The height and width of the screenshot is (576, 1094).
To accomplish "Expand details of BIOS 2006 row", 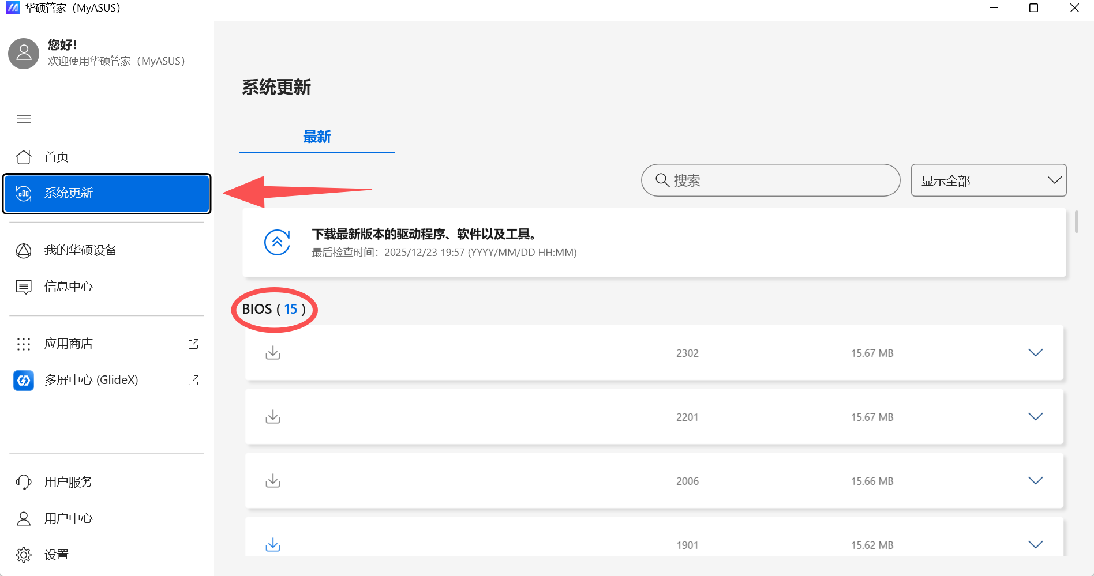I will pyautogui.click(x=1036, y=481).
